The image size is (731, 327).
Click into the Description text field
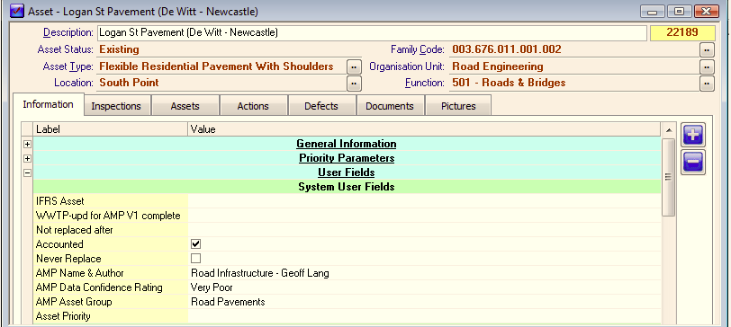coord(372,33)
